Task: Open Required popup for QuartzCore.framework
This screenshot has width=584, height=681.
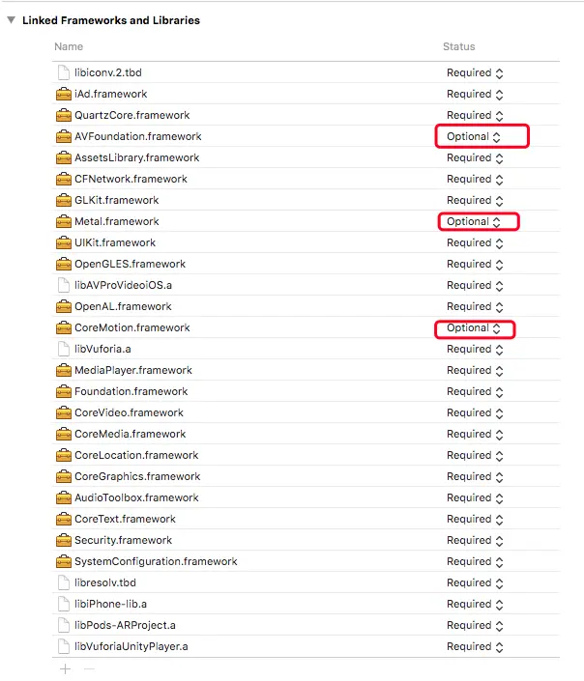Action: [475, 116]
